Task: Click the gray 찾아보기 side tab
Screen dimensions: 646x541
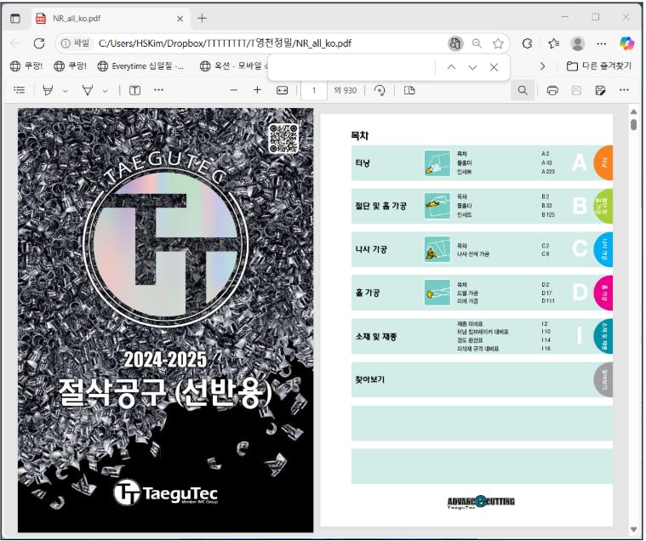Action: (603, 379)
